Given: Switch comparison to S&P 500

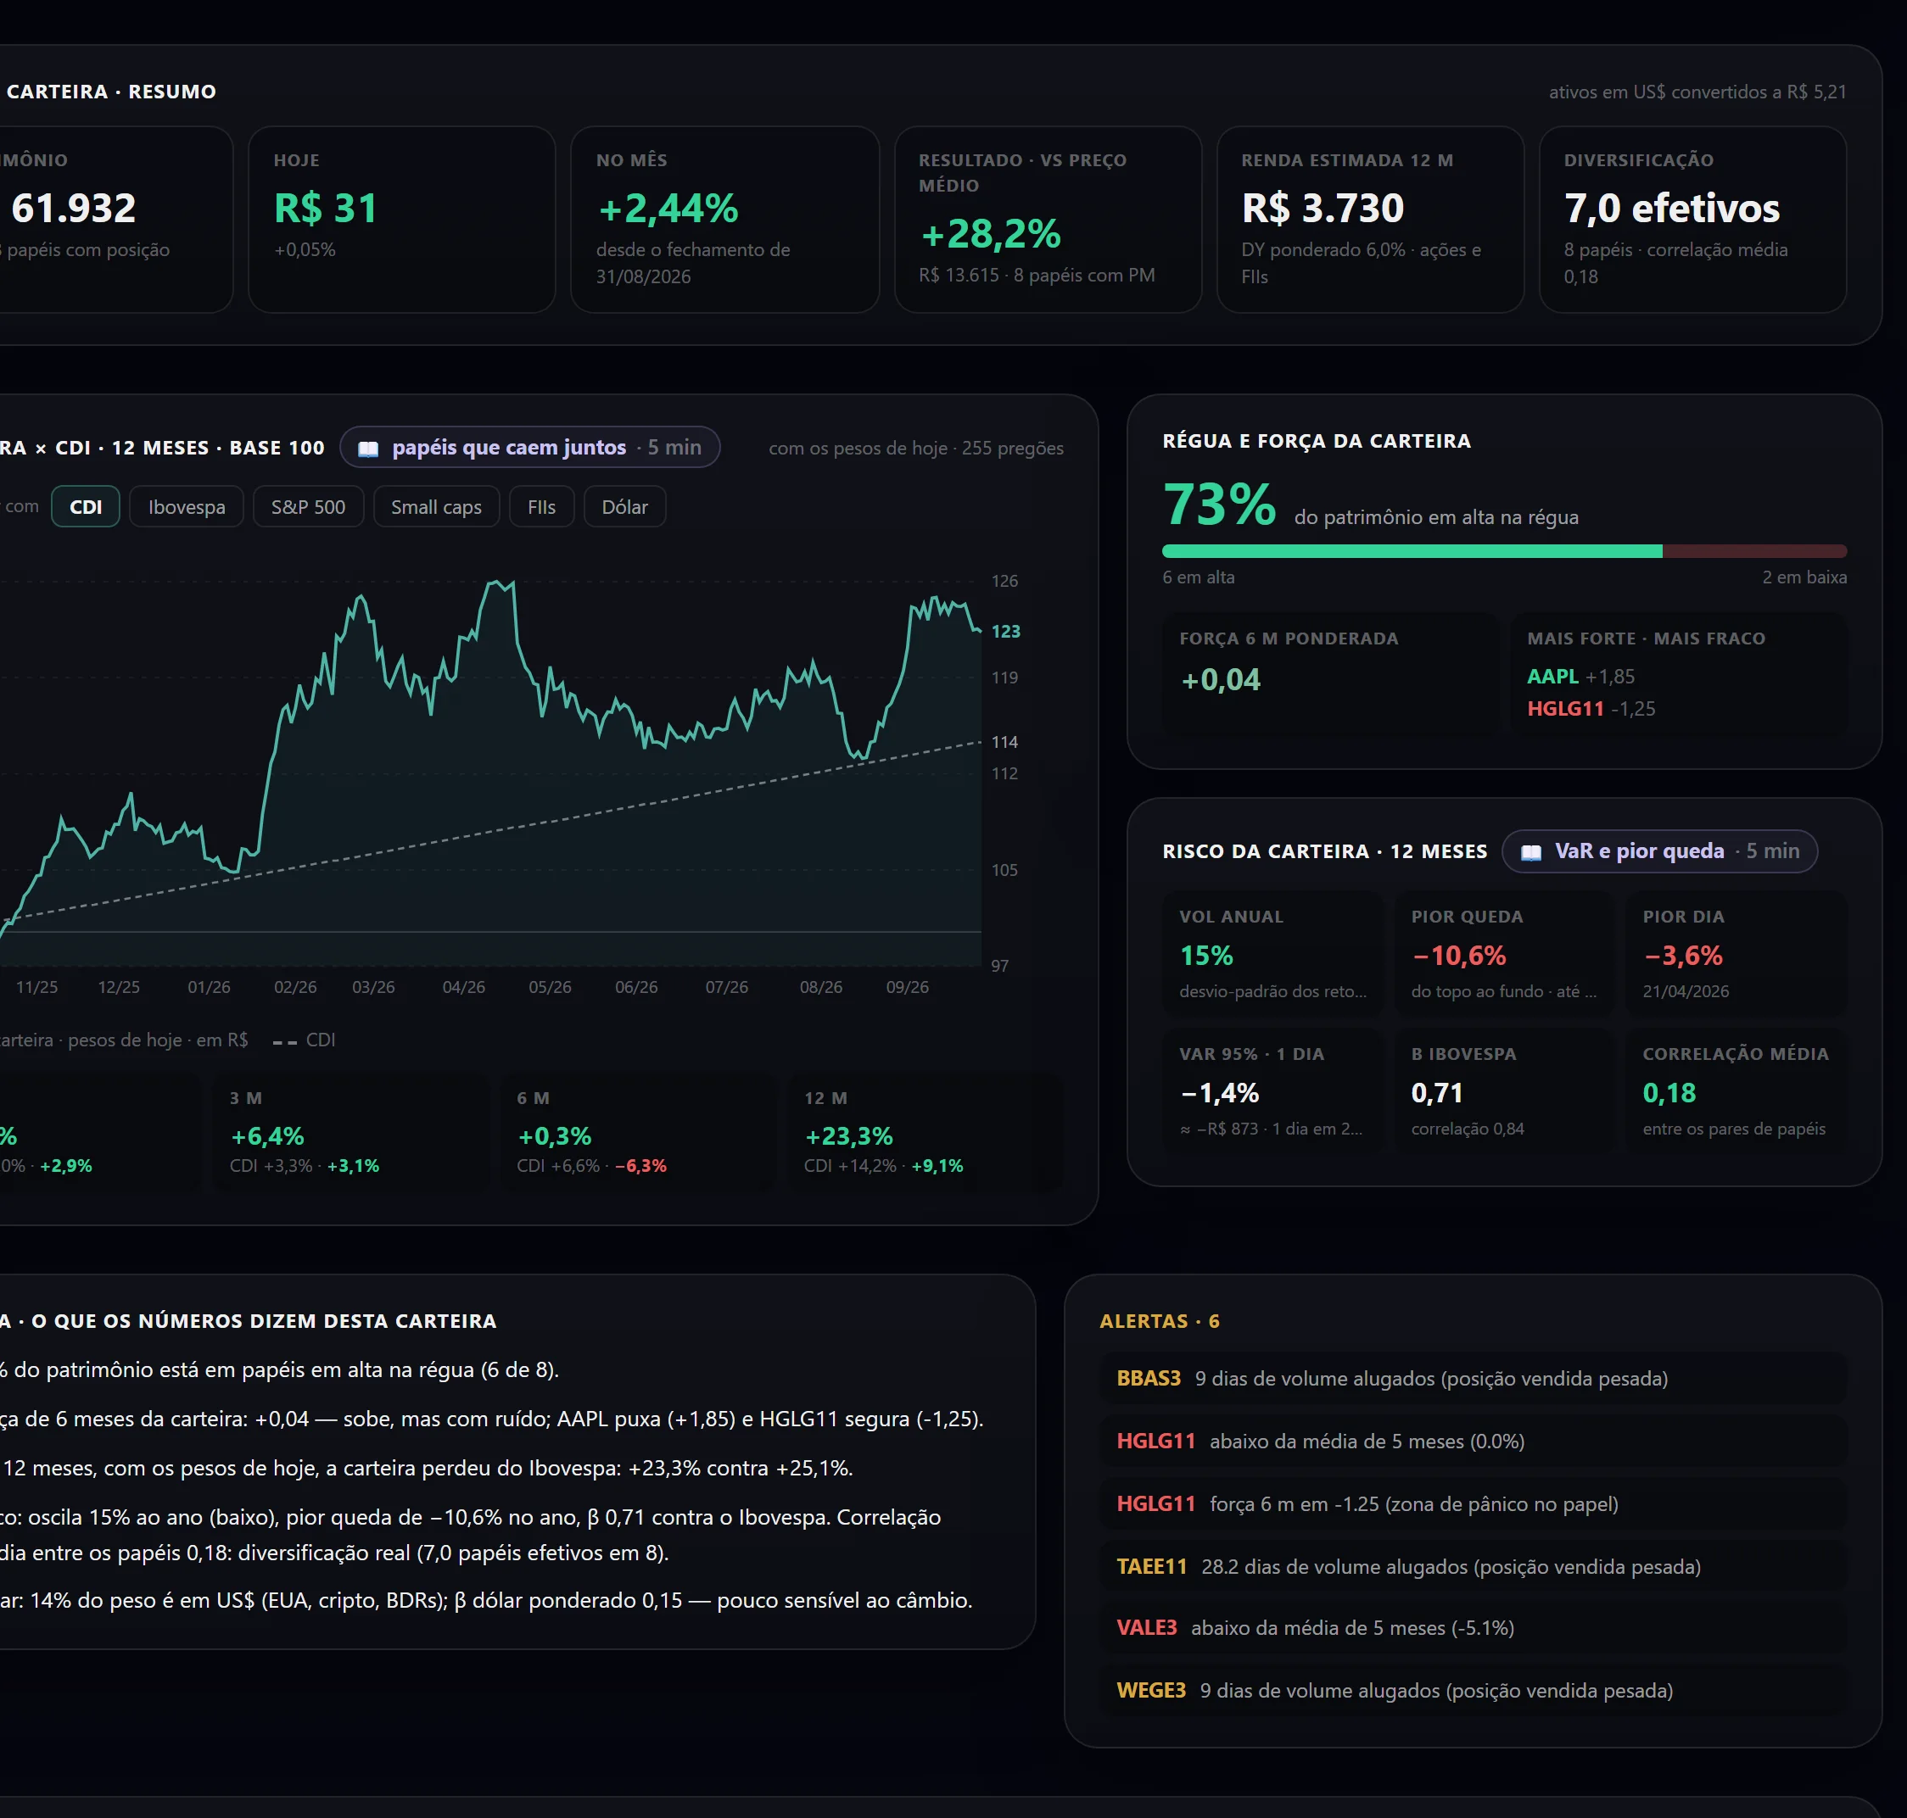Looking at the screenshot, I should pos(308,507).
